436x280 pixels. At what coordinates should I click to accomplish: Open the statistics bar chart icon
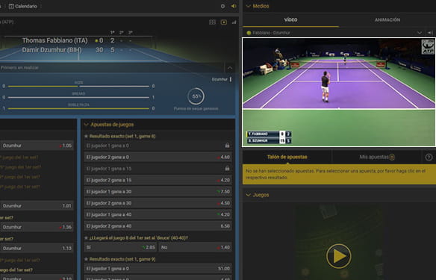[234, 22]
